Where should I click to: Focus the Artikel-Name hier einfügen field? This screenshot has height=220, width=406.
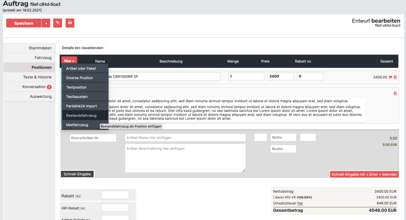point(185,138)
